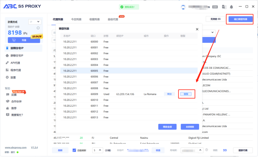Image resolution: width=258 pixels, height=157 pixels.
Task: Click the copy all button
Action: [190, 127]
